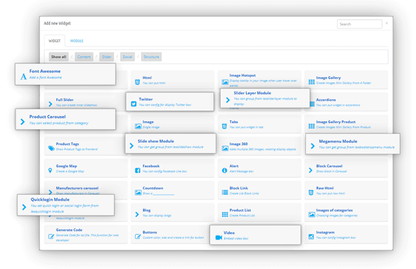Click the Image Hotspot title

click(242, 76)
